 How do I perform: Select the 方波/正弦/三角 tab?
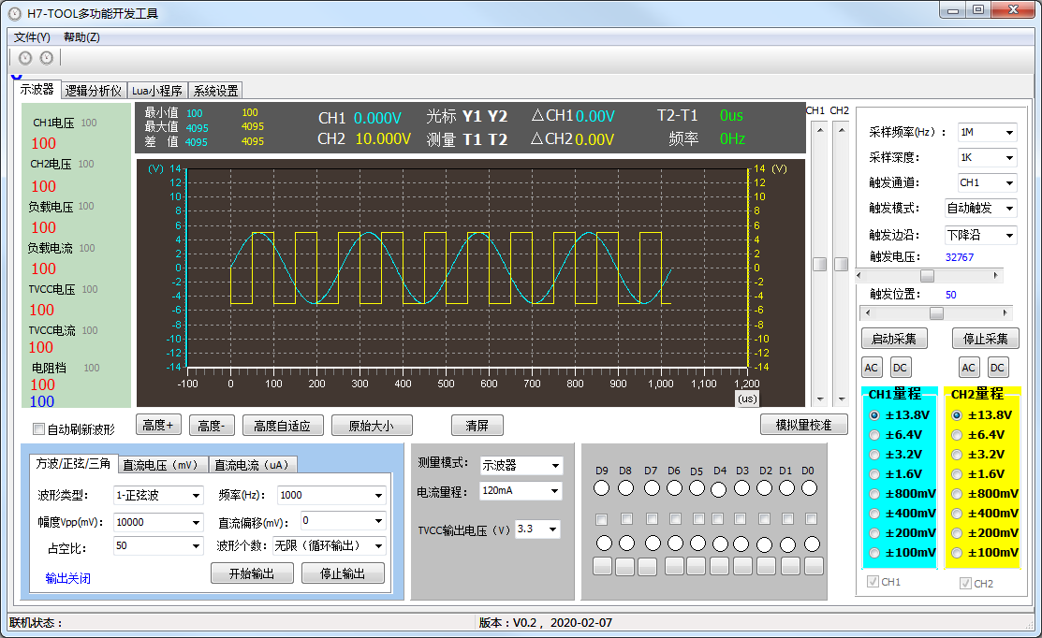pos(73,463)
